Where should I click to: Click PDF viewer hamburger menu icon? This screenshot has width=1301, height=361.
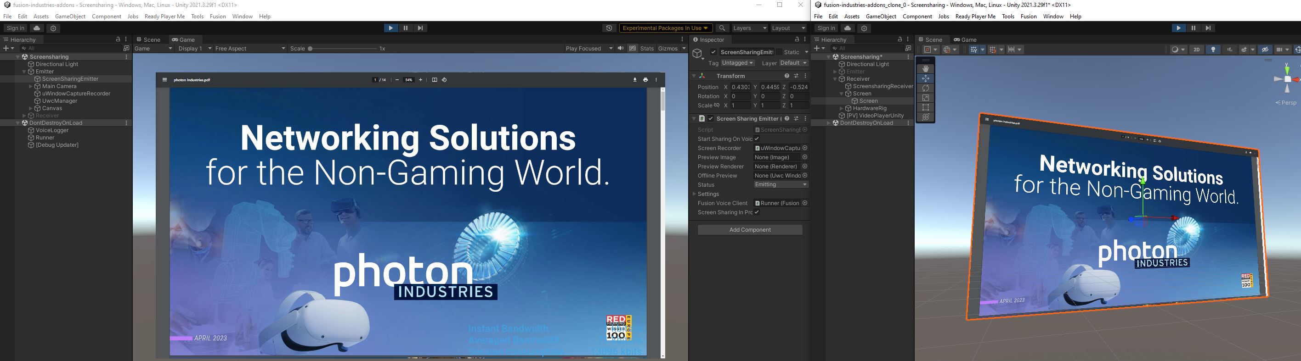[x=164, y=80]
